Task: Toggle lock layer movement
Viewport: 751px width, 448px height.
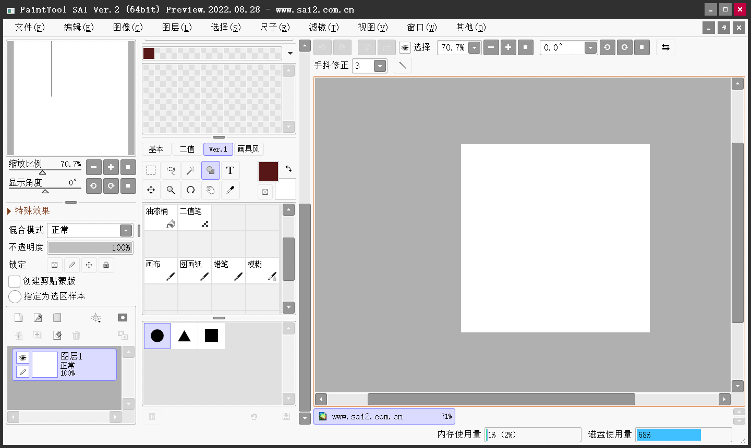Action: [x=89, y=265]
